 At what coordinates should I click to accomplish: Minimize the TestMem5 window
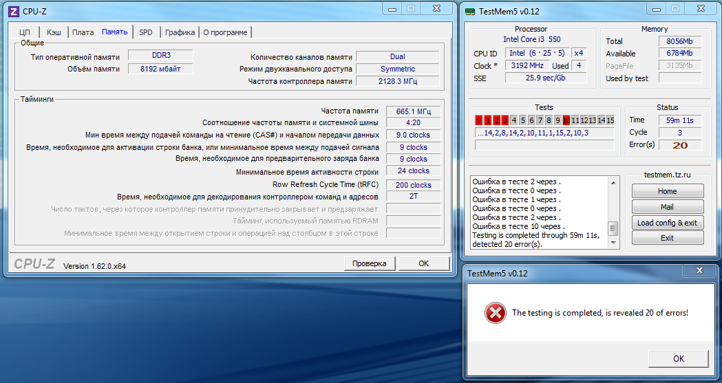pyautogui.click(x=657, y=9)
